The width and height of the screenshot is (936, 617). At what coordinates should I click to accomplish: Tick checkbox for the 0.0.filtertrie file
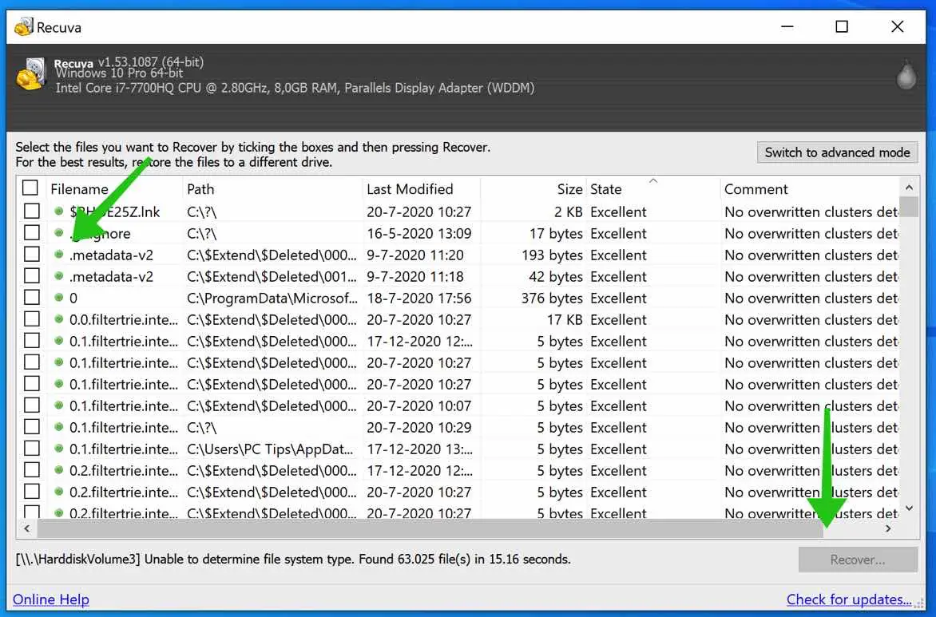32,319
